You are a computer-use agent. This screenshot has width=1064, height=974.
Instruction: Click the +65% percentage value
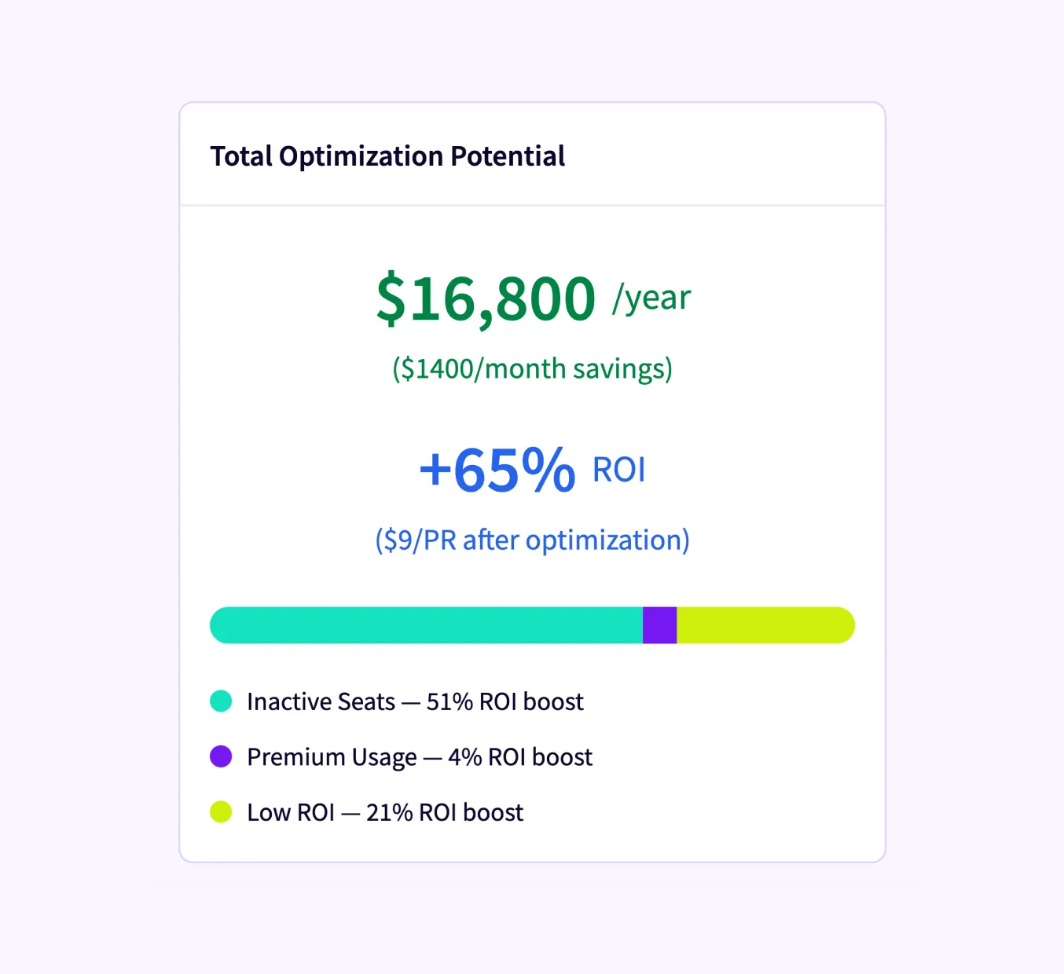[497, 470]
